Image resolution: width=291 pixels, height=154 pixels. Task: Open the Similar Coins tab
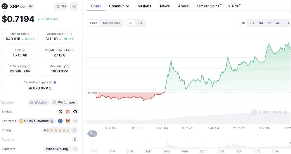pos(209,6)
